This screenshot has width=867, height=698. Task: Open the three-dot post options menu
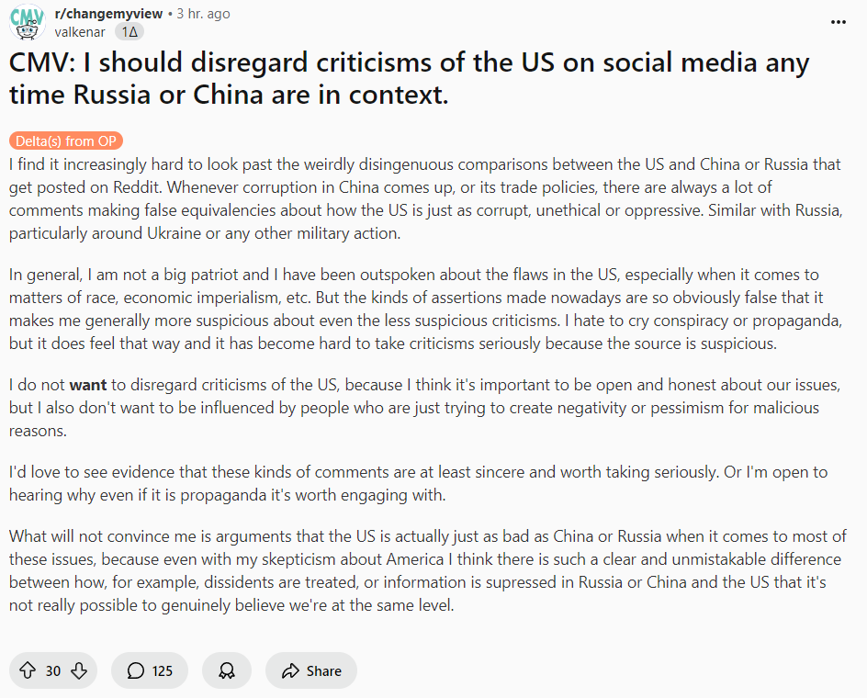coord(839,22)
